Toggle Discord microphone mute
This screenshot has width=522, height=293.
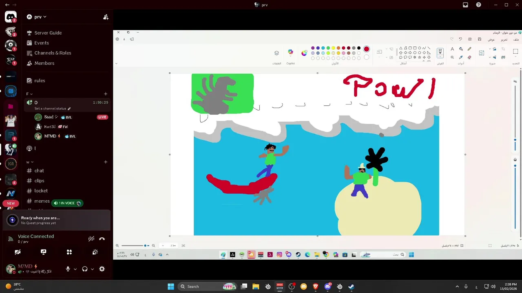68,269
